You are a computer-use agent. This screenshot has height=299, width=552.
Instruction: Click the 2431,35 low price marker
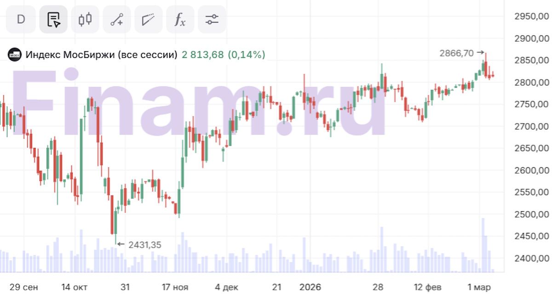click(145, 245)
